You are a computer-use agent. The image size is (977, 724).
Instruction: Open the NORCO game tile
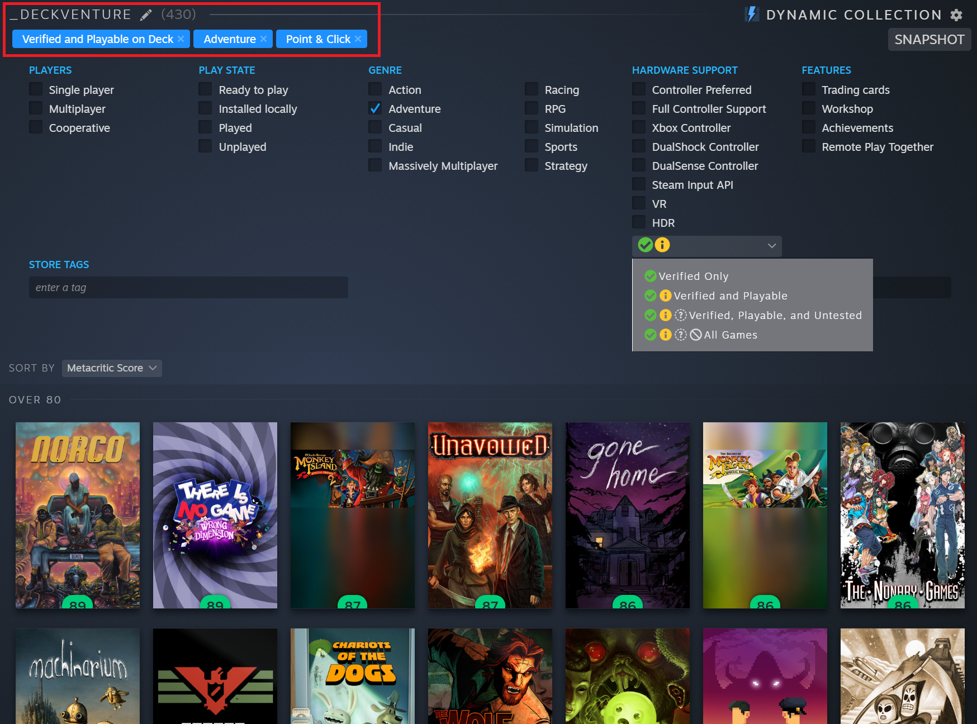coord(78,515)
